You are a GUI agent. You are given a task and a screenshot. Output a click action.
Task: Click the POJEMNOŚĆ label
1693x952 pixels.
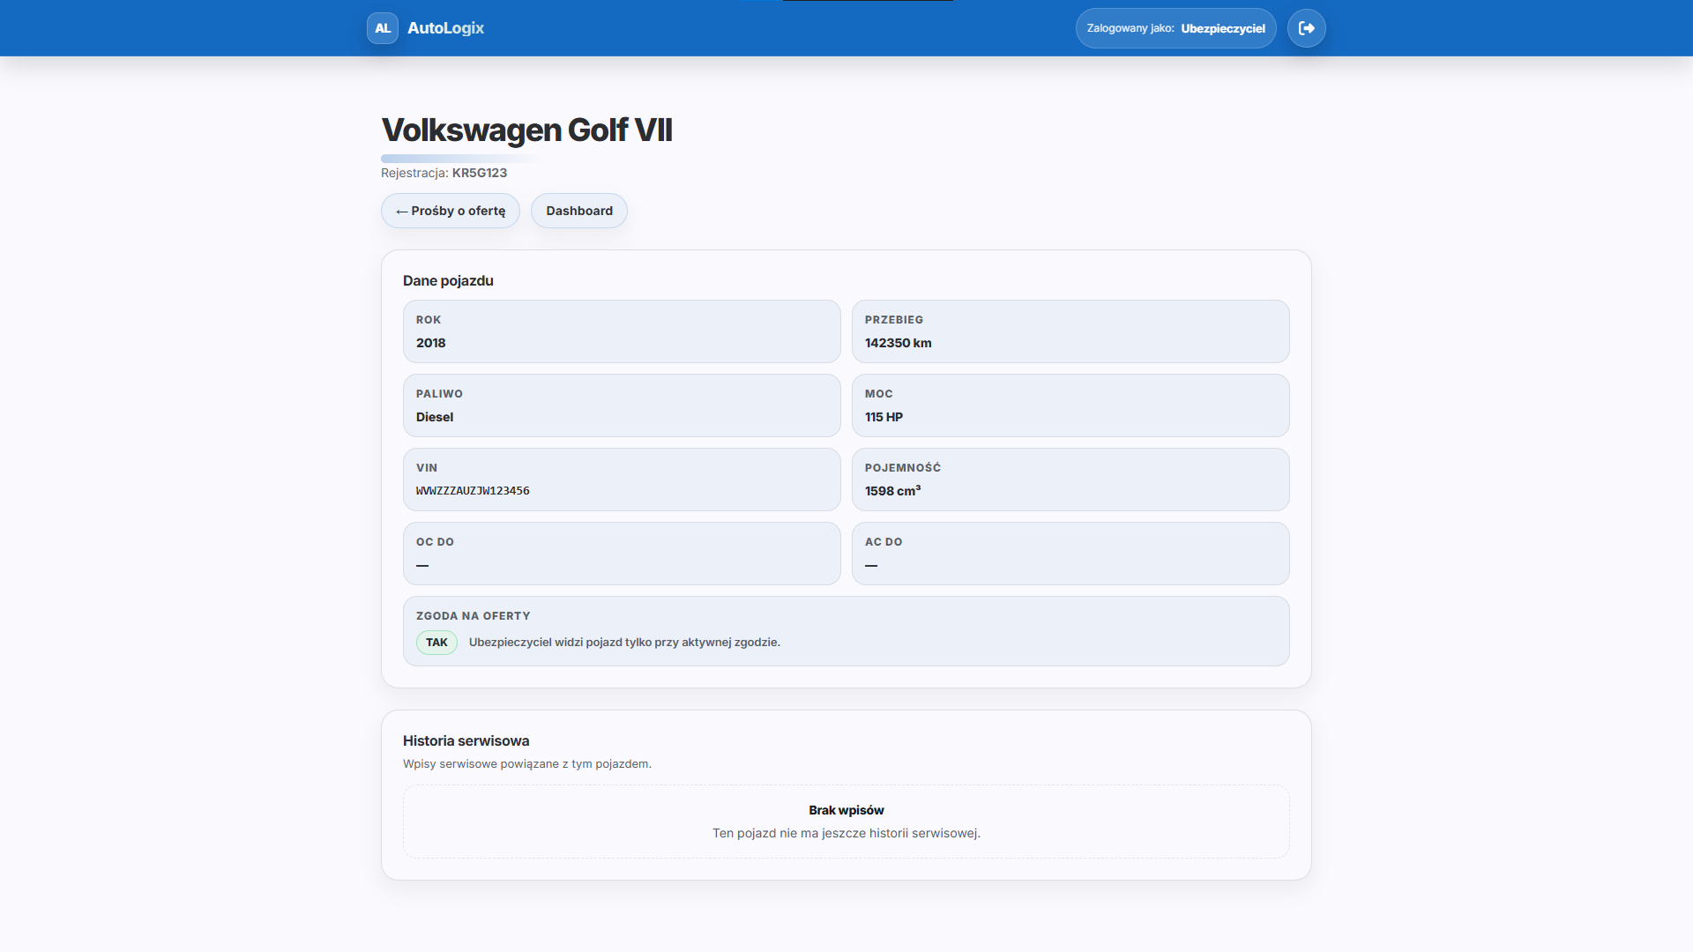click(x=903, y=468)
